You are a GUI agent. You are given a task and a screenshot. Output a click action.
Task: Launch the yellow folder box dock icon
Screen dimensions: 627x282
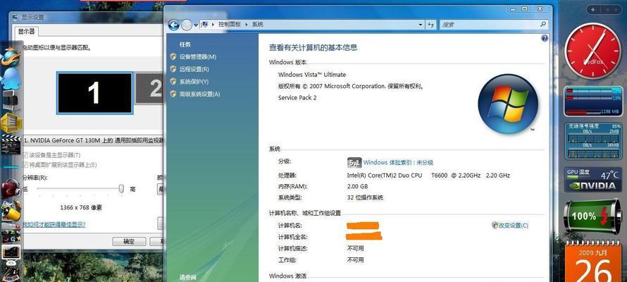tap(11, 123)
